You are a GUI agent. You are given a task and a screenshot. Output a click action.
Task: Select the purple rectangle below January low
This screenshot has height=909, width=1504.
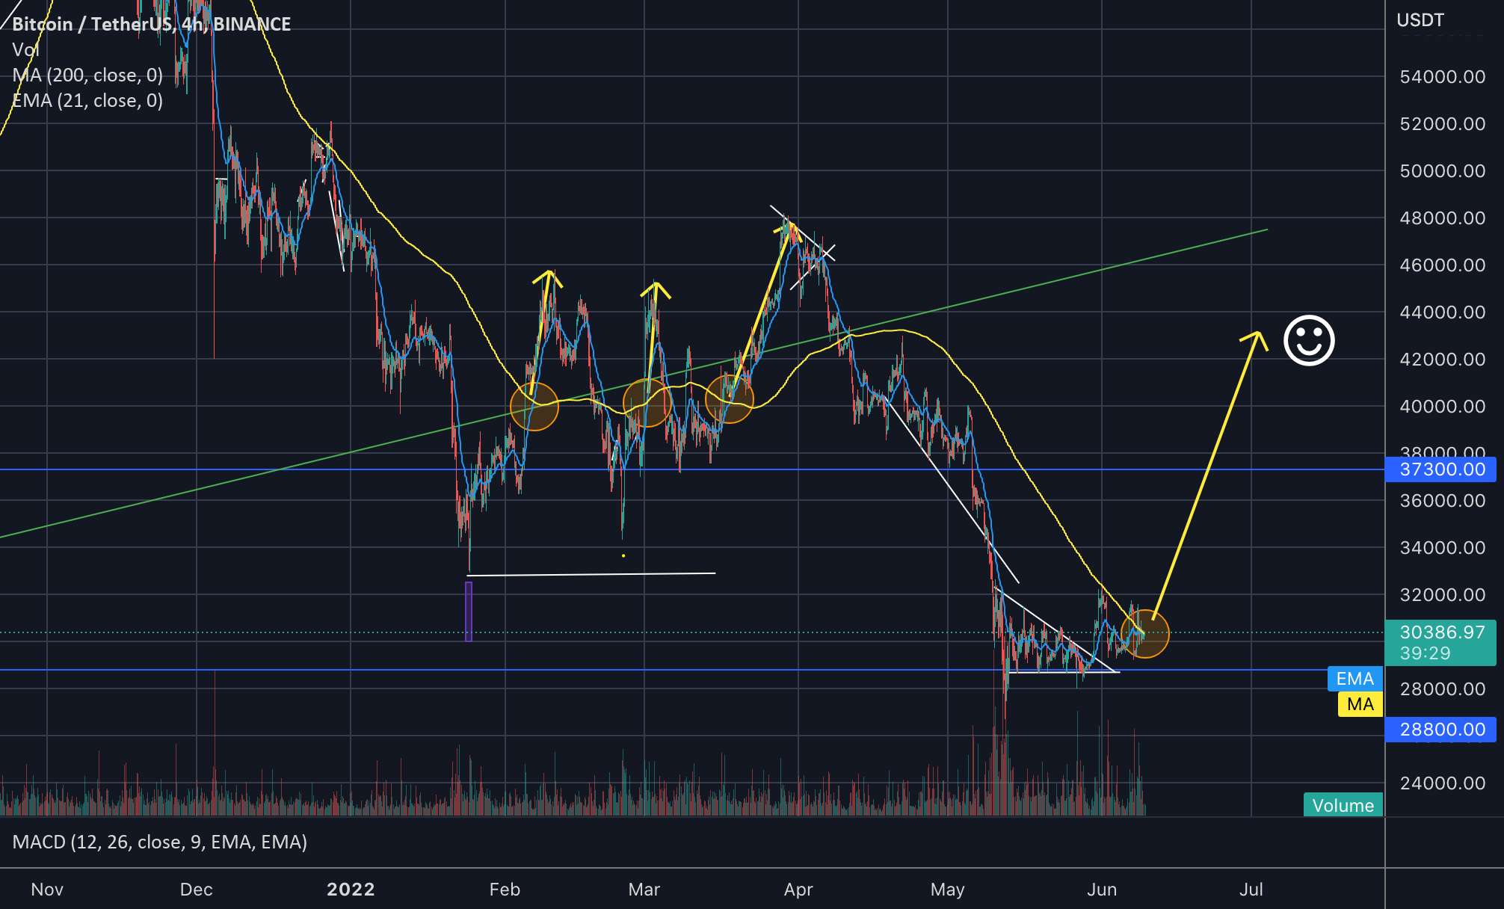469,611
